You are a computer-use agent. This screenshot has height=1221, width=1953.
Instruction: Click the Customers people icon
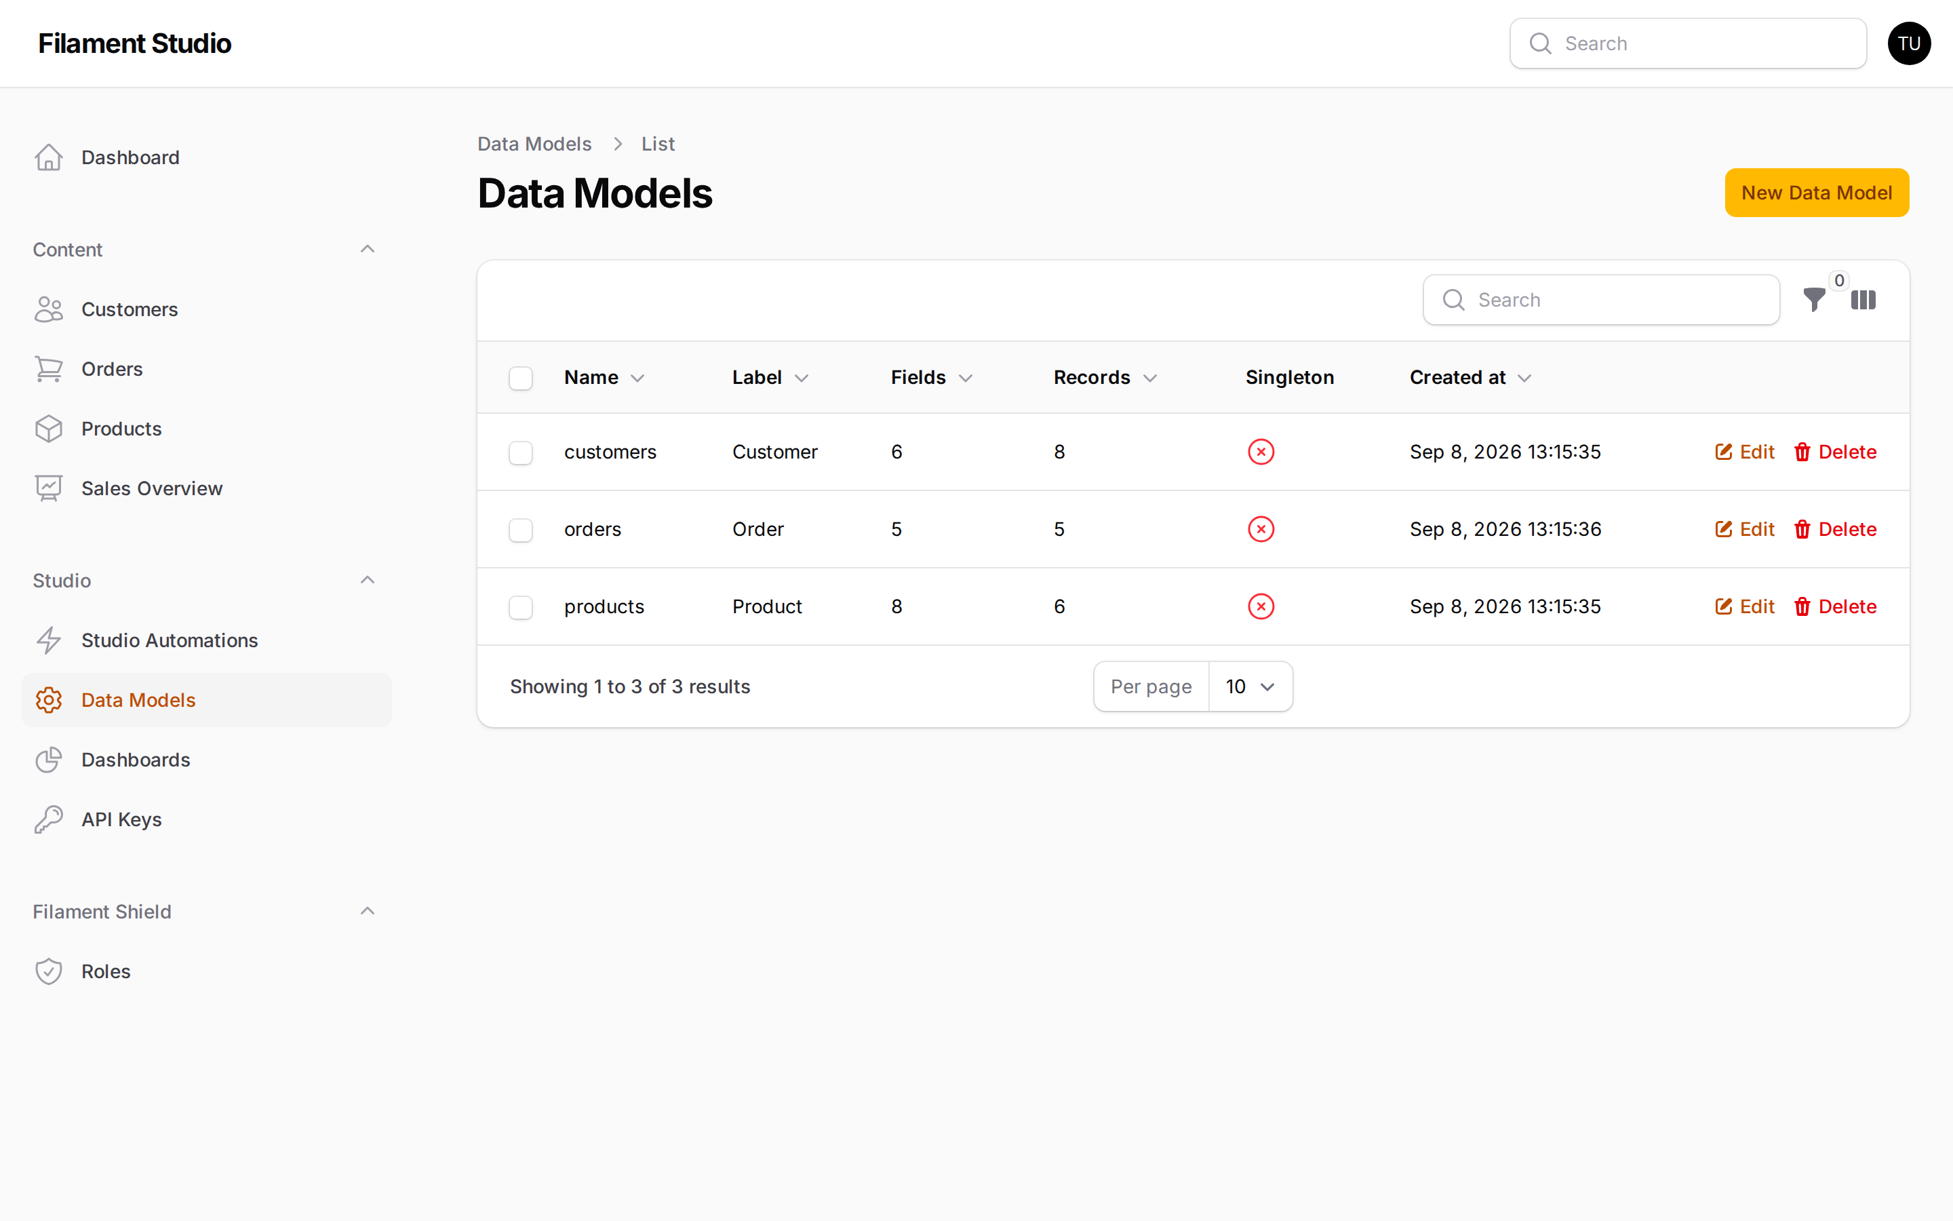tap(48, 309)
